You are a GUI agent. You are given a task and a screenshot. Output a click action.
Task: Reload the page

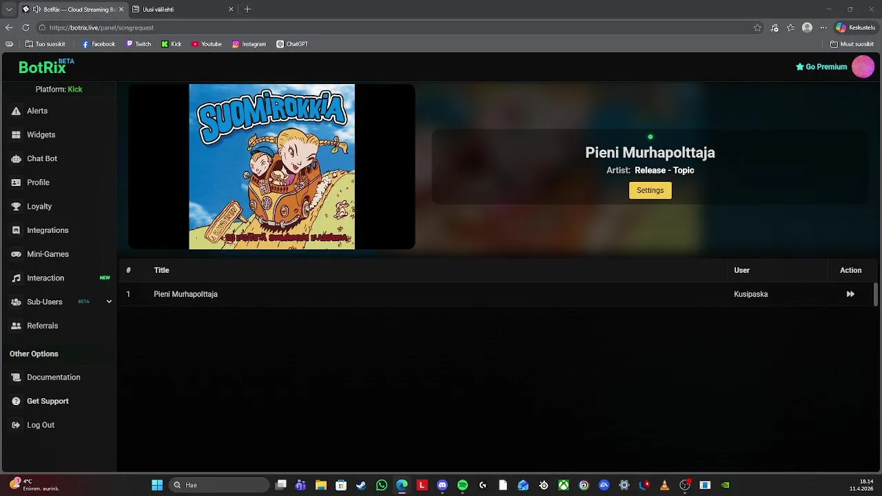click(x=25, y=28)
